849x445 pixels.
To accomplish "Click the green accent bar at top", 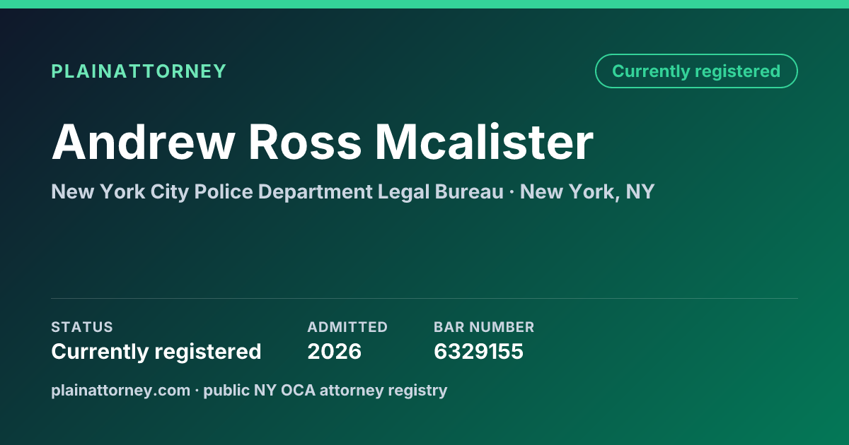I will (x=424, y=4).
